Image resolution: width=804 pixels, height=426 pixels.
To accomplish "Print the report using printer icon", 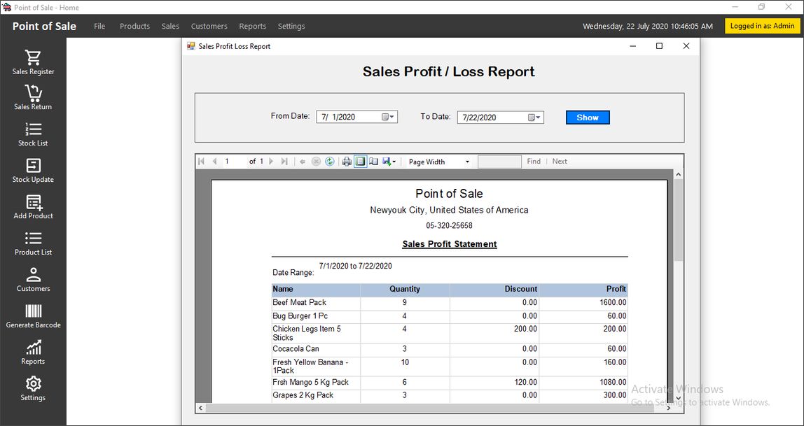I will click(346, 162).
